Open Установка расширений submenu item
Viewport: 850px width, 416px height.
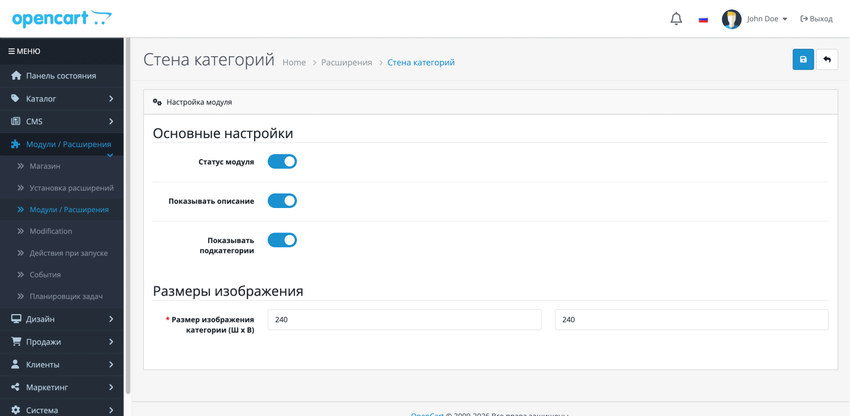(71, 188)
